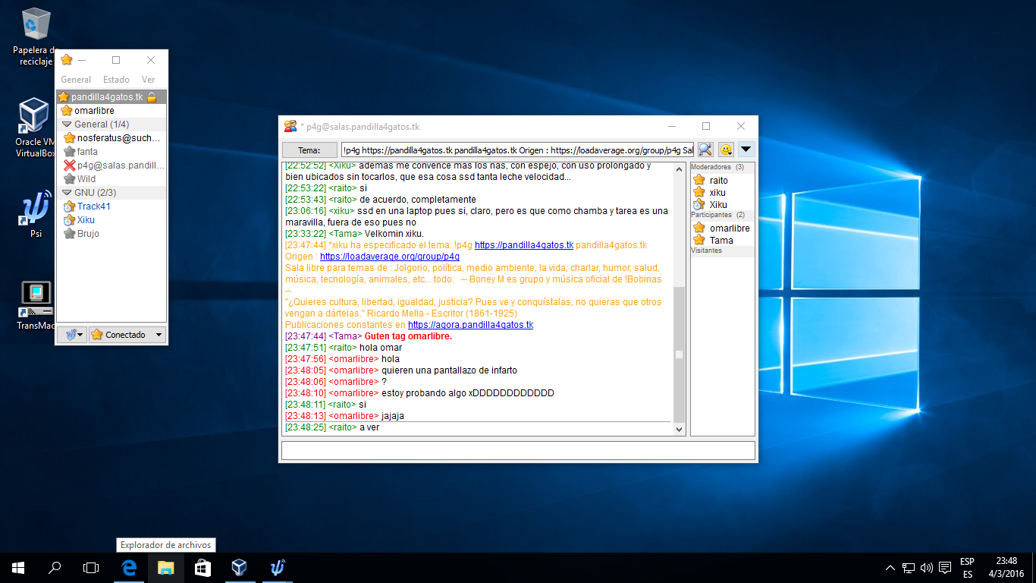1036x583 pixels.
Task: Open the Psi main menu button dropdown
Action: (x=73, y=335)
